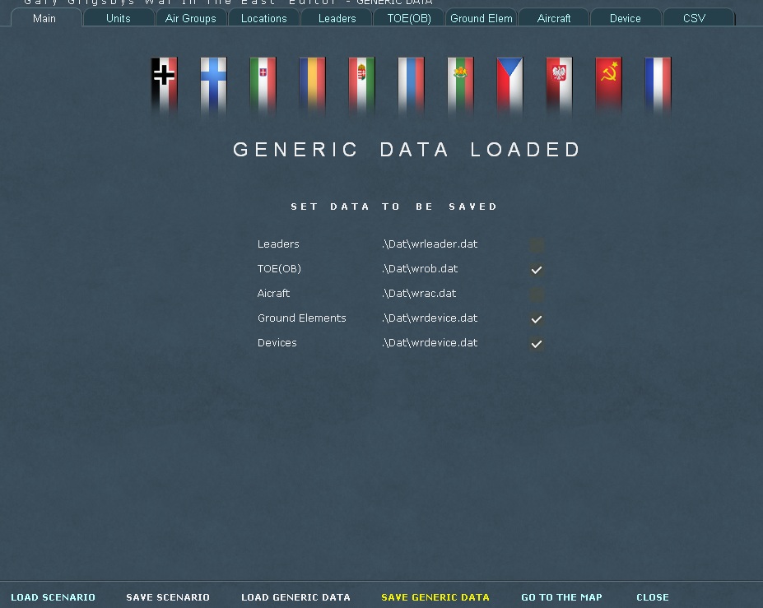Choose the Italy flag icon
Viewport: 763px width, 608px height.
263,85
